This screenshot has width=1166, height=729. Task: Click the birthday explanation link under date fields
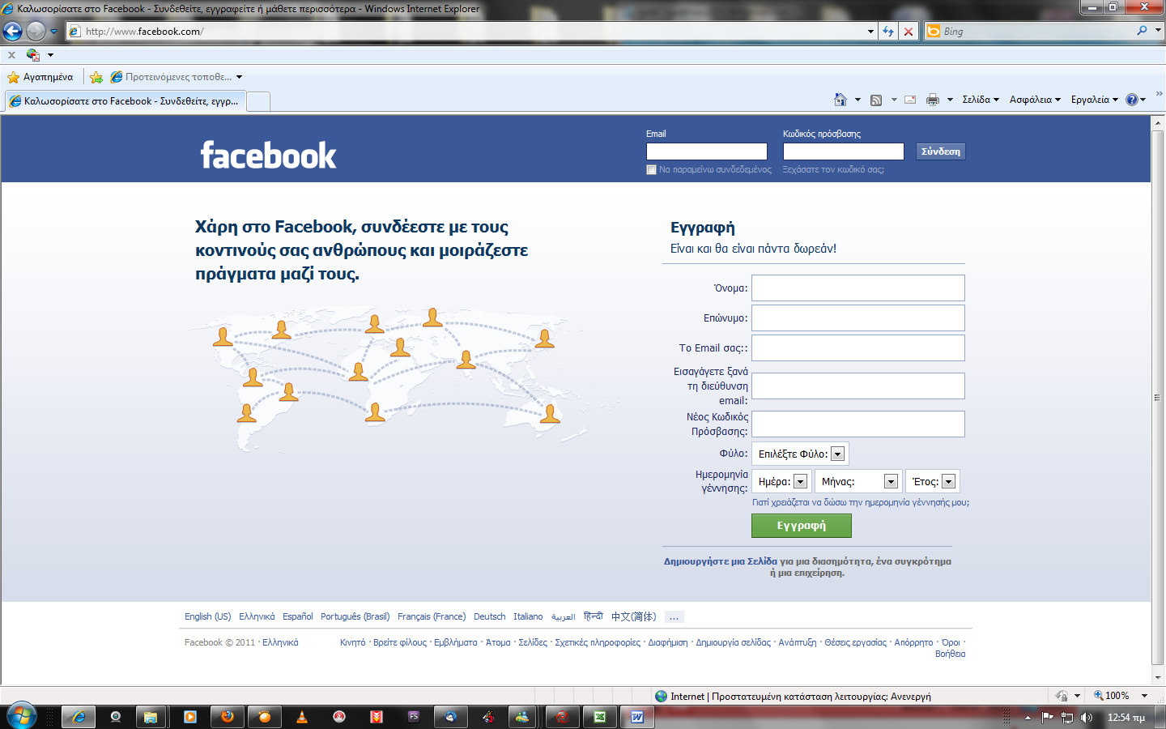tap(860, 502)
